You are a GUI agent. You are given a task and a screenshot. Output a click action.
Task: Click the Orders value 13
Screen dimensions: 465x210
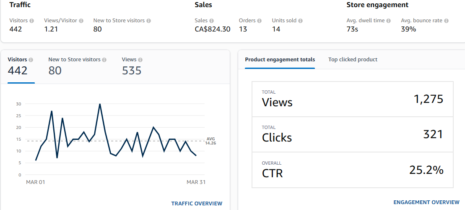coord(243,29)
